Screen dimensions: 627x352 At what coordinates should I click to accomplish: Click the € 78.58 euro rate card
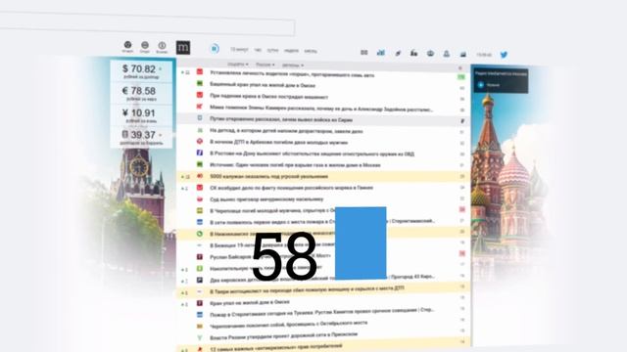pyautogui.click(x=142, y=94)
